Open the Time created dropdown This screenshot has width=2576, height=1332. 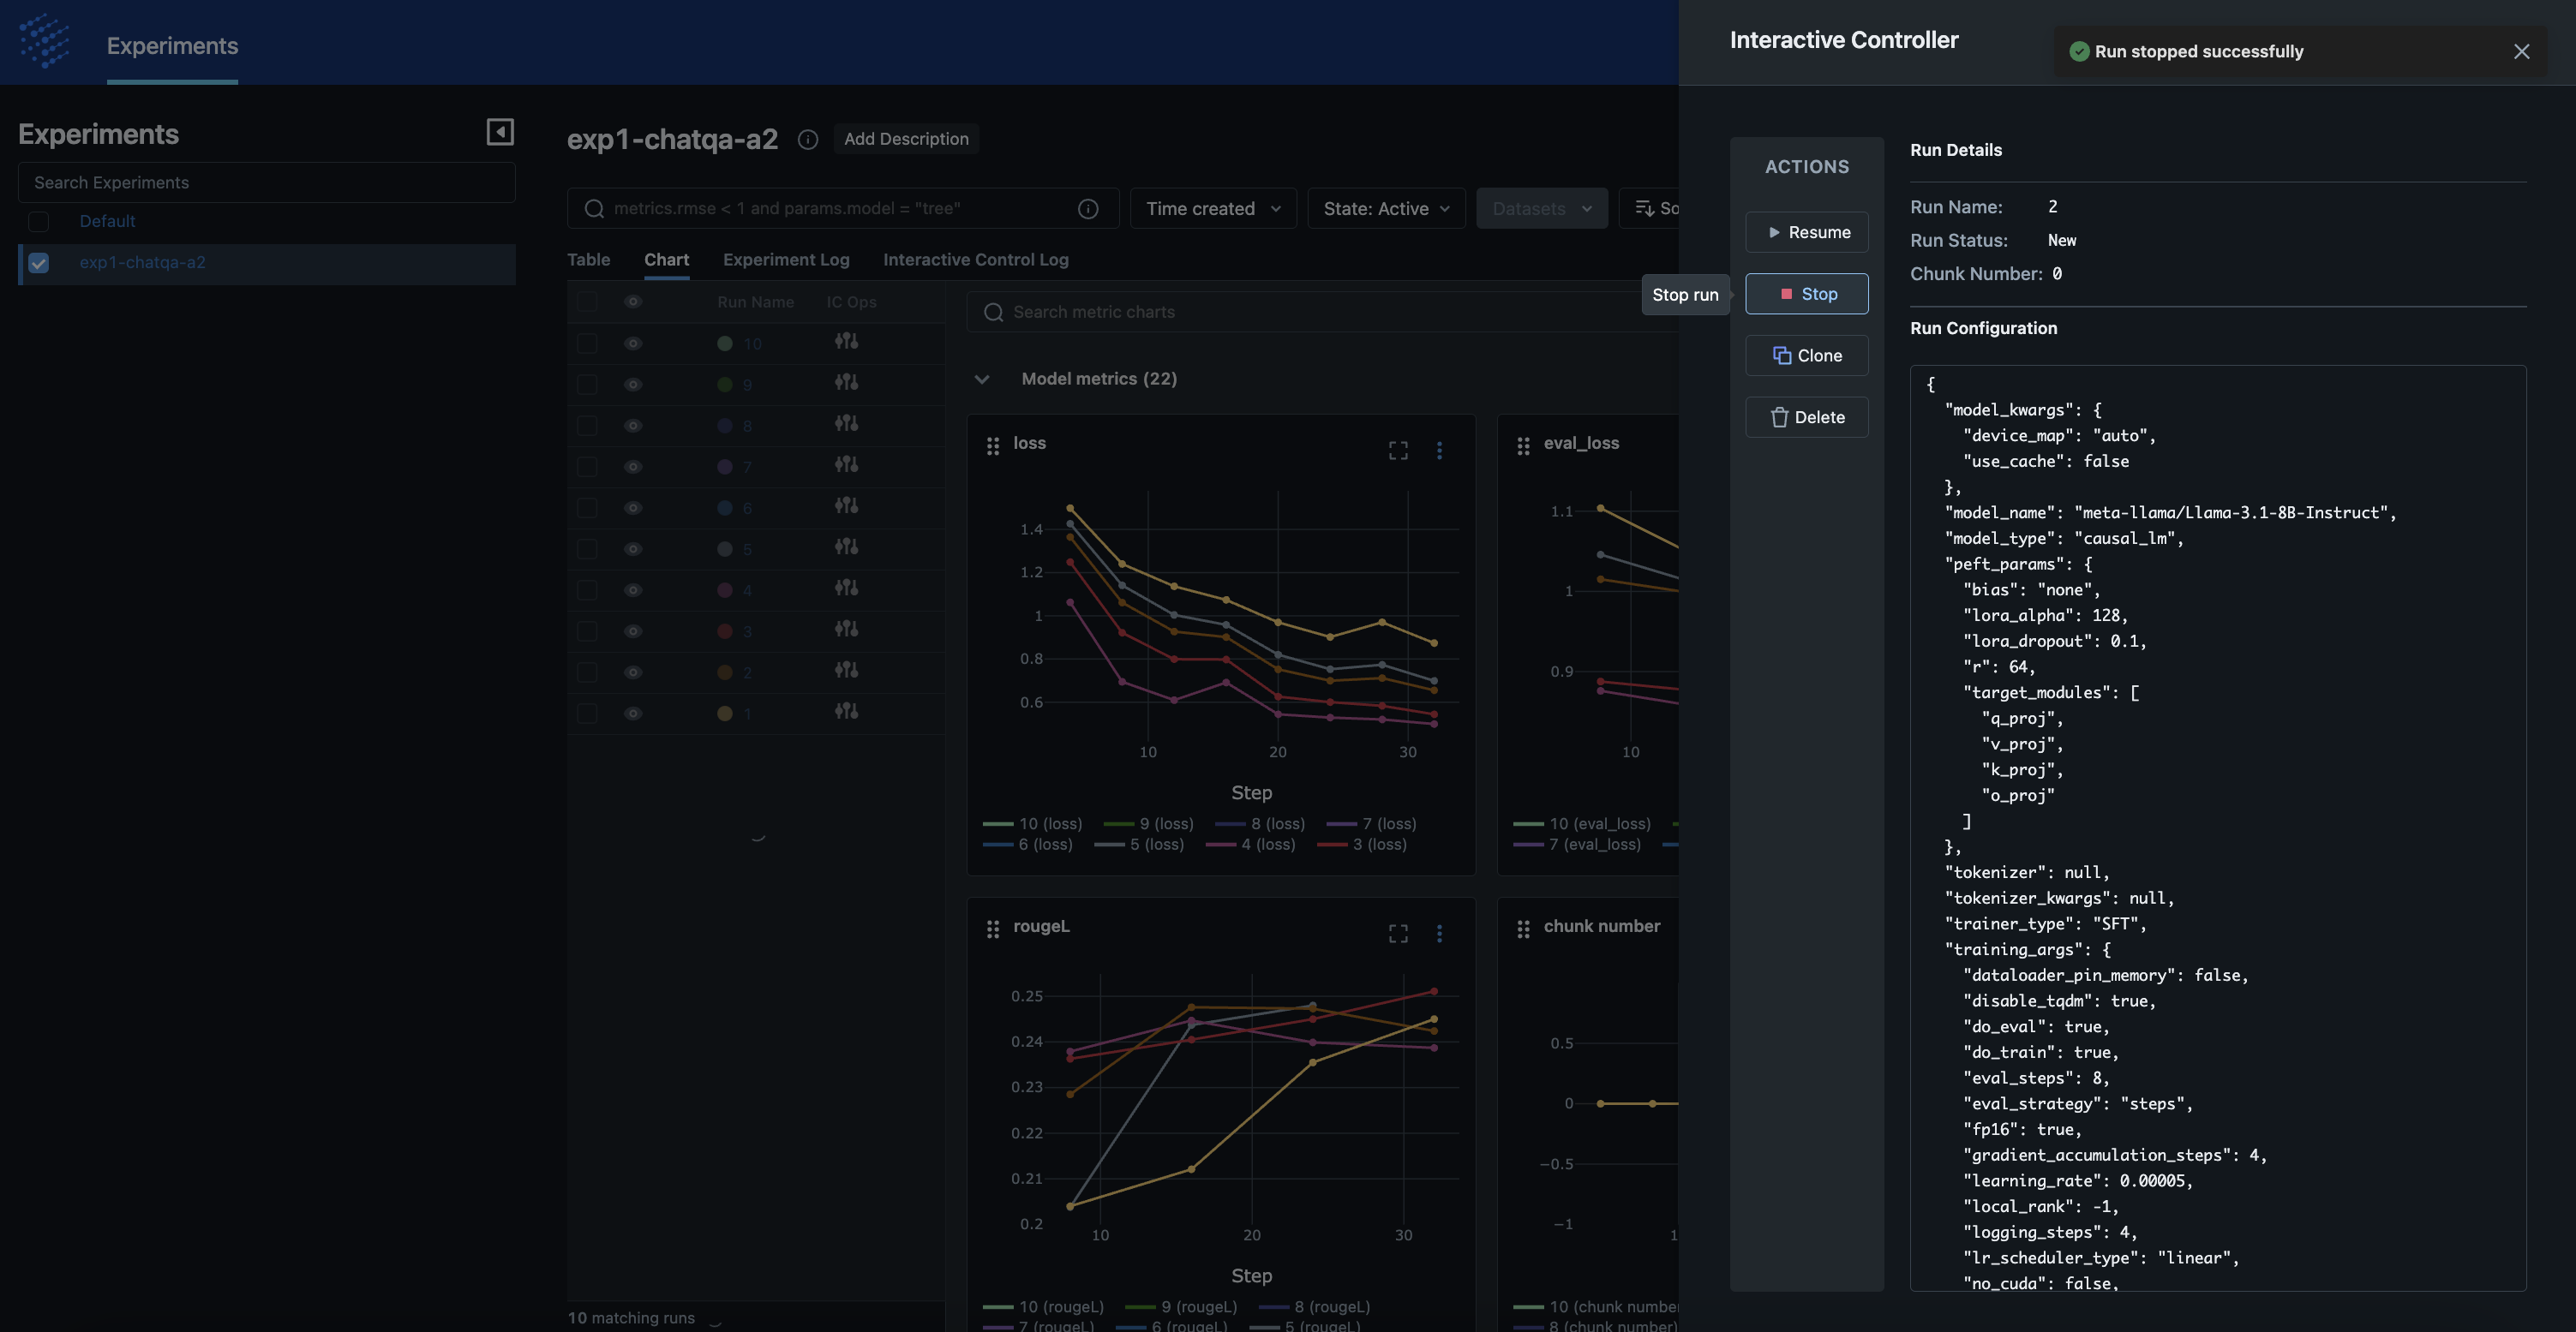click(1213, 209)
